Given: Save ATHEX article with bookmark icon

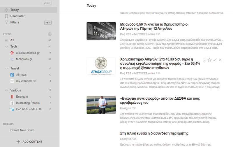Looking at the screenshot, I should coord(204,60).
